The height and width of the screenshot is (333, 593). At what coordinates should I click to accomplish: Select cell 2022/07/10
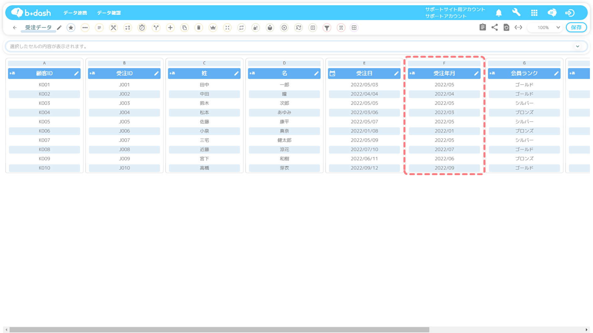click(x=364, y=149)
